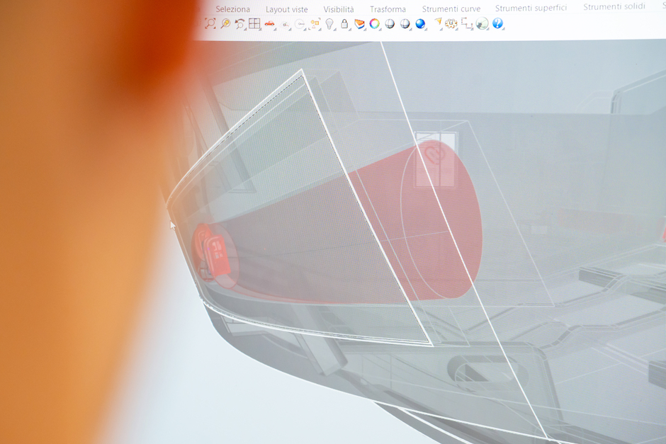Switch to the Layout viste tab
This screenshot has width=666, height=444.
pos(287,9)
